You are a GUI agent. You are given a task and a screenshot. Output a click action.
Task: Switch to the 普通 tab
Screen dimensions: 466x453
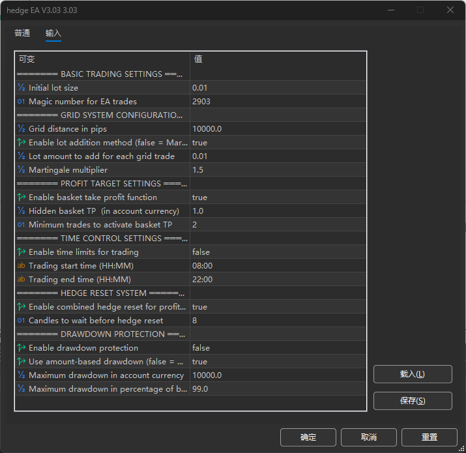(x=22, y=33)
